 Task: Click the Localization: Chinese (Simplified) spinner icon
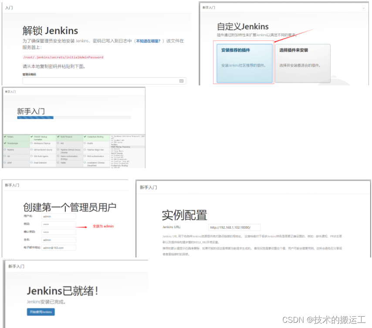[x=85, y=162]
